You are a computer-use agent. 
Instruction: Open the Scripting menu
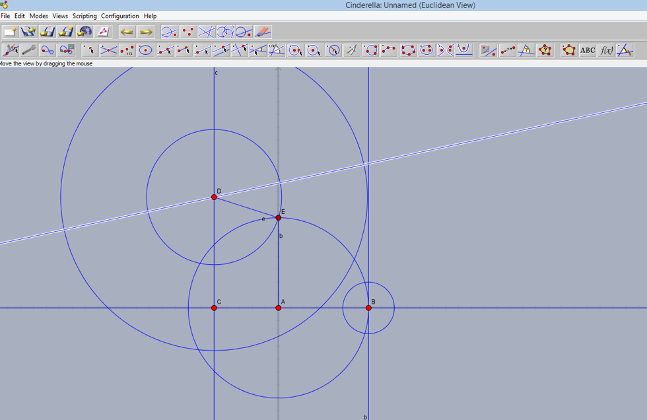85,16
